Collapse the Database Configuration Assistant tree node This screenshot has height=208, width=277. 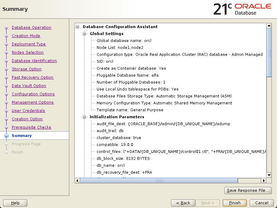pos(77,27)
